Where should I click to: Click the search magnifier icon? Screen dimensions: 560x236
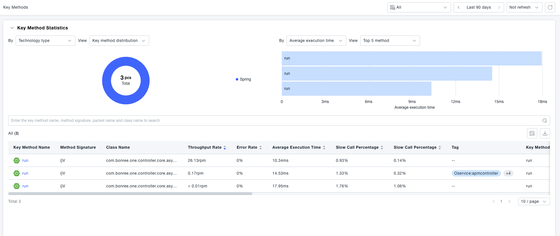point(545,121)
